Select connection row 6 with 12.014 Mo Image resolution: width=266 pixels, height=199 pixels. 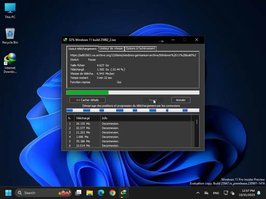(x=129, y=146)
